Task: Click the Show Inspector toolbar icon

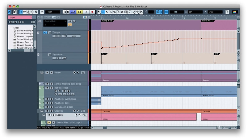Action: coord(21,12)
